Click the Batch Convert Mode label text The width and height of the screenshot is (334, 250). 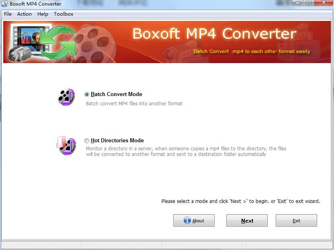click(117, 94)
